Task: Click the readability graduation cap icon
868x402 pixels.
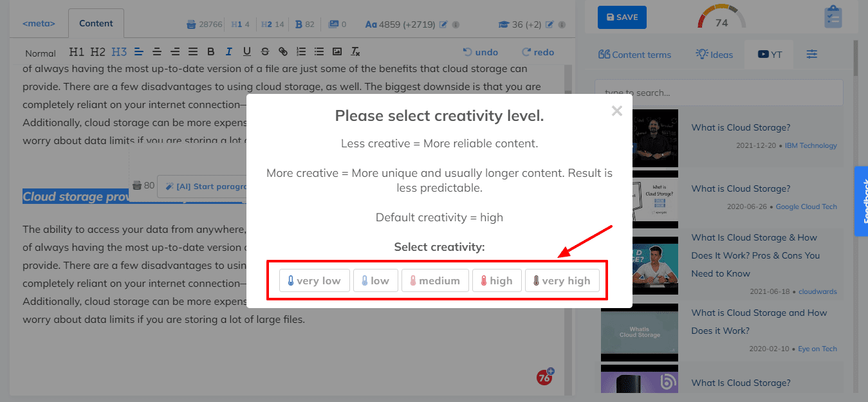Action: pyautogui.click(x=503, y=24)
